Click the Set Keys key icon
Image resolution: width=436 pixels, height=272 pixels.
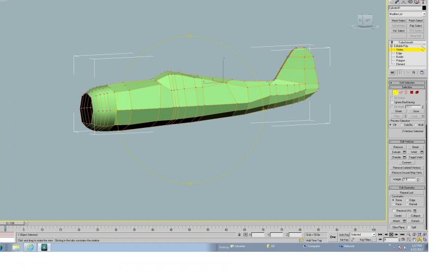(332, 237)
